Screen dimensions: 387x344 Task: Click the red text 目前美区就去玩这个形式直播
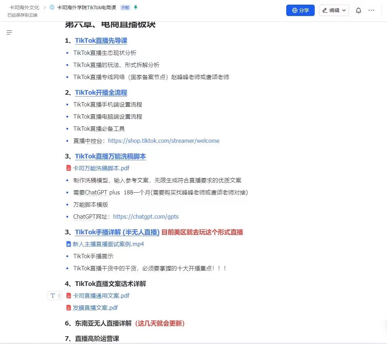(x=202, y=232)
